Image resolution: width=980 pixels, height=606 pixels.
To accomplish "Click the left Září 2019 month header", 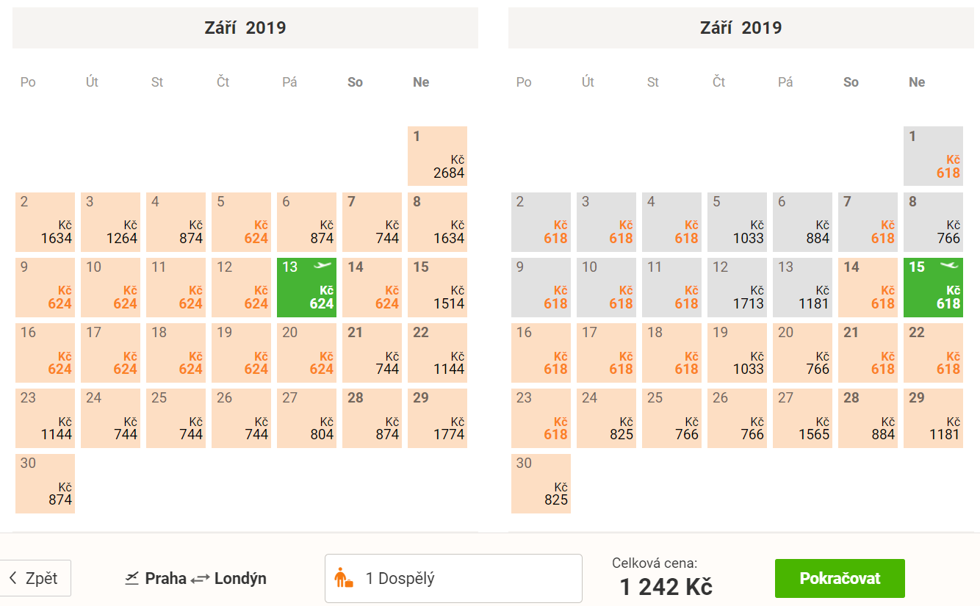I will pos(245,28).
